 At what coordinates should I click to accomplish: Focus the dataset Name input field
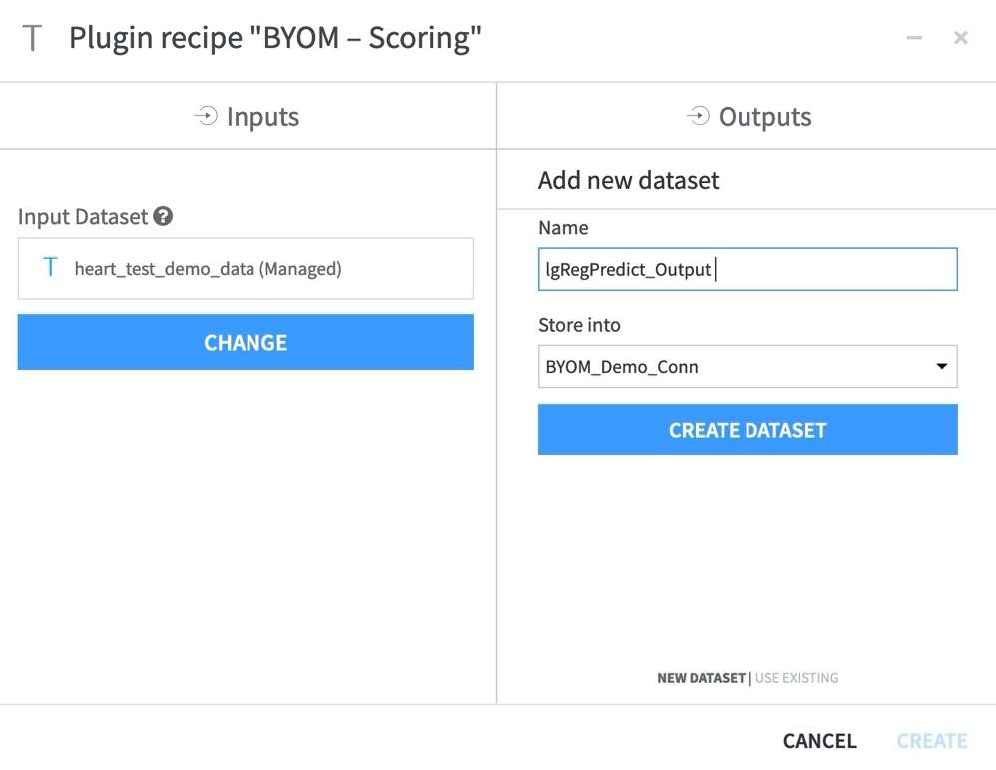pyautogui.click(x=747, y=270)
